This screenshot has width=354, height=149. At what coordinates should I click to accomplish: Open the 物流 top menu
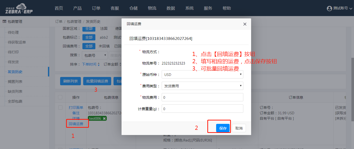152,8
